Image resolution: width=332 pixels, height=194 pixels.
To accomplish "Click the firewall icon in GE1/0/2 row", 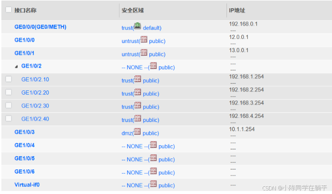I will pyautogui.click(x=153, y=66).
